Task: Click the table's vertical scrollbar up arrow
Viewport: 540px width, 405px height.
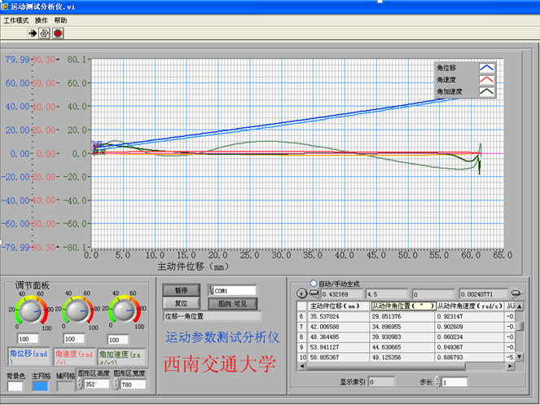Action: 520,306
